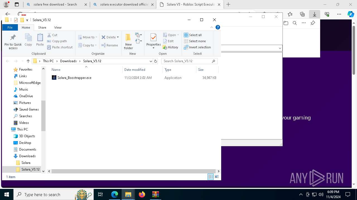The image size is (357, 200).
Task: Click the Rename button
Action: click(x=110, y=45)
